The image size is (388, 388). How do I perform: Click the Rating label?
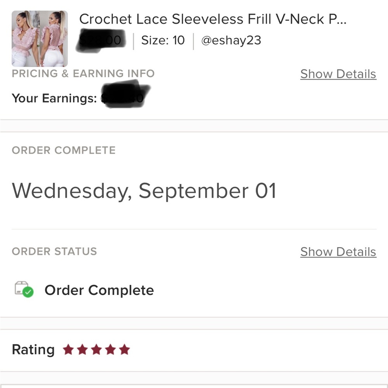(33, 350)
